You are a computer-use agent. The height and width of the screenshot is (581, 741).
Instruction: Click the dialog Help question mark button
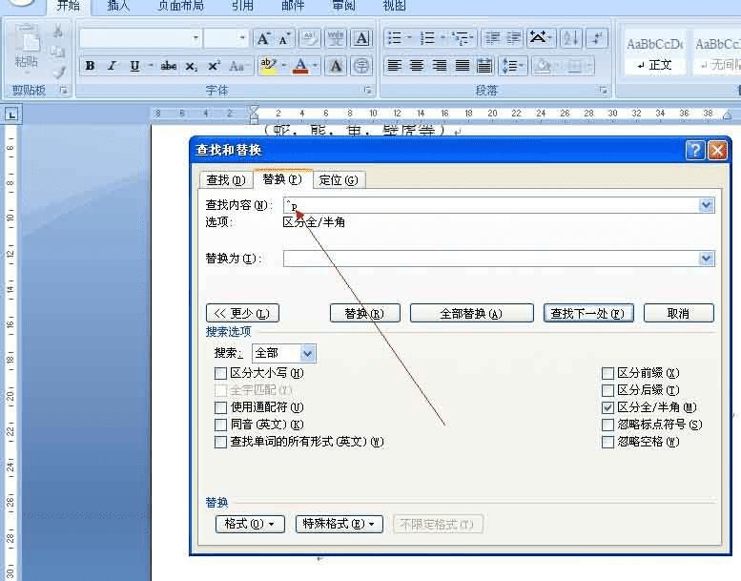pyautogui.click(x=695, y=151)
